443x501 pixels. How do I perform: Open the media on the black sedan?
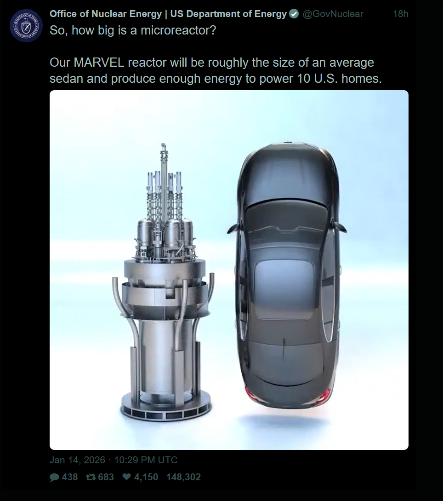click(x=287, y=276)
